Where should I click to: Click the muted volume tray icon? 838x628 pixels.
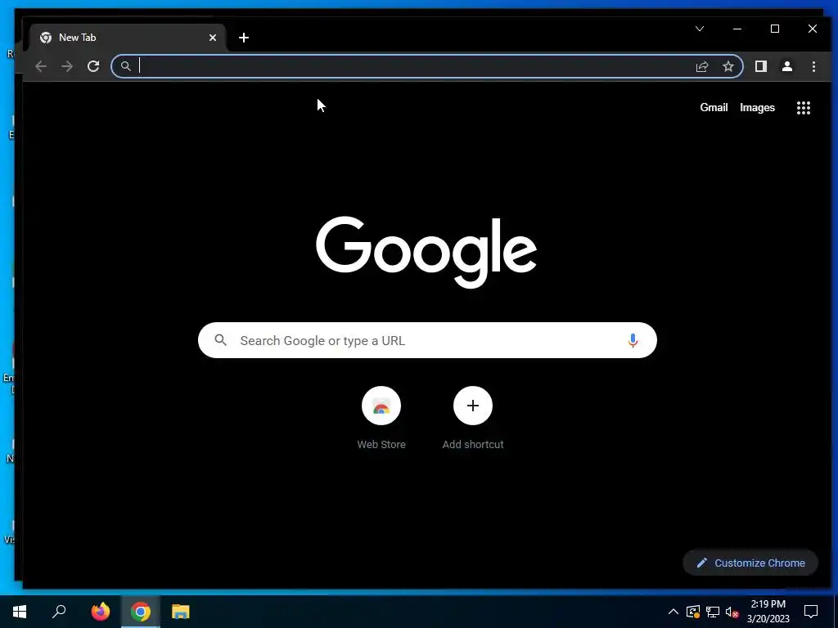[732, 612]
